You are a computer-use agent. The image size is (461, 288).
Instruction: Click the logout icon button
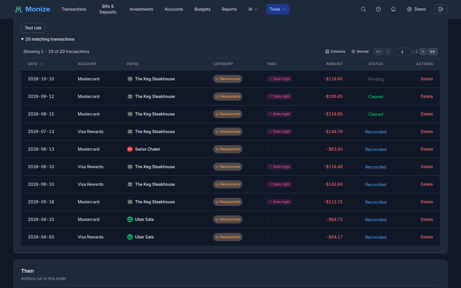point(441,9)
